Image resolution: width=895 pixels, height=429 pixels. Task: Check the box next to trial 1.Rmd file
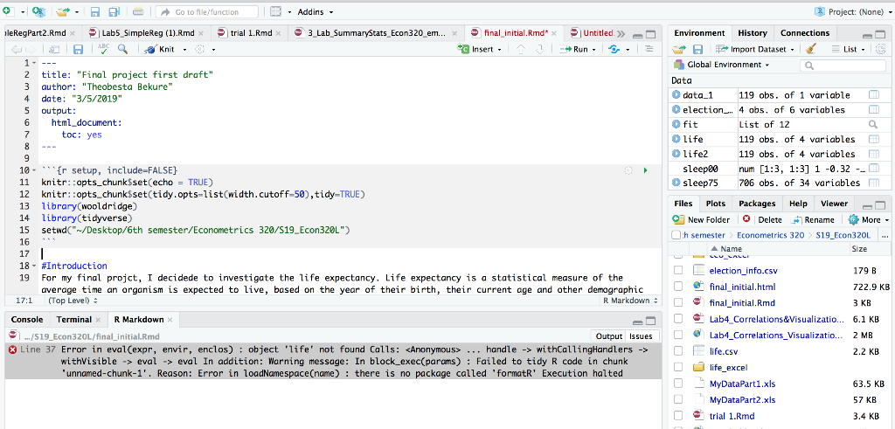point(678,415)
